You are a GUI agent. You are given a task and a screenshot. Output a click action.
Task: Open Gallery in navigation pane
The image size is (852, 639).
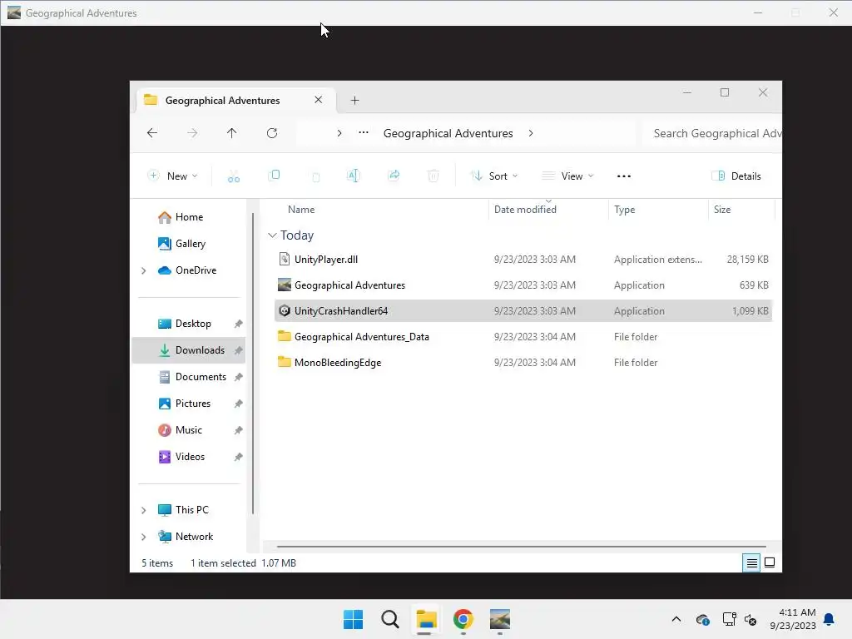pyautogui.click(x=190, y=244)
